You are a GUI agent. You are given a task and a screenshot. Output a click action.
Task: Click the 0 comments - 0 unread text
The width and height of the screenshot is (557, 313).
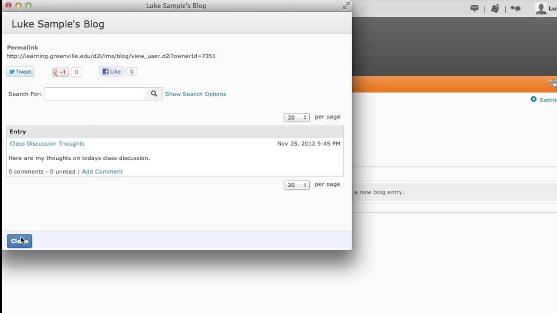coord(42,172)
